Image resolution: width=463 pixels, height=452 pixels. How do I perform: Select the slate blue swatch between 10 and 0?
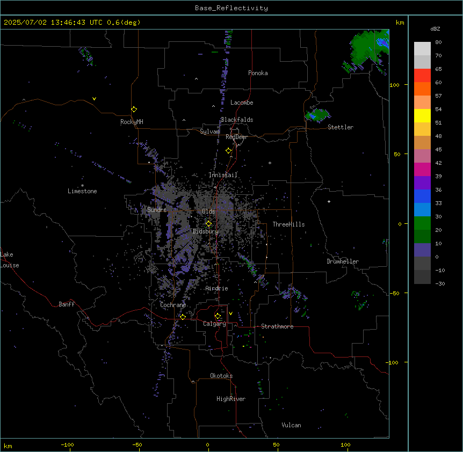(422, 250)
